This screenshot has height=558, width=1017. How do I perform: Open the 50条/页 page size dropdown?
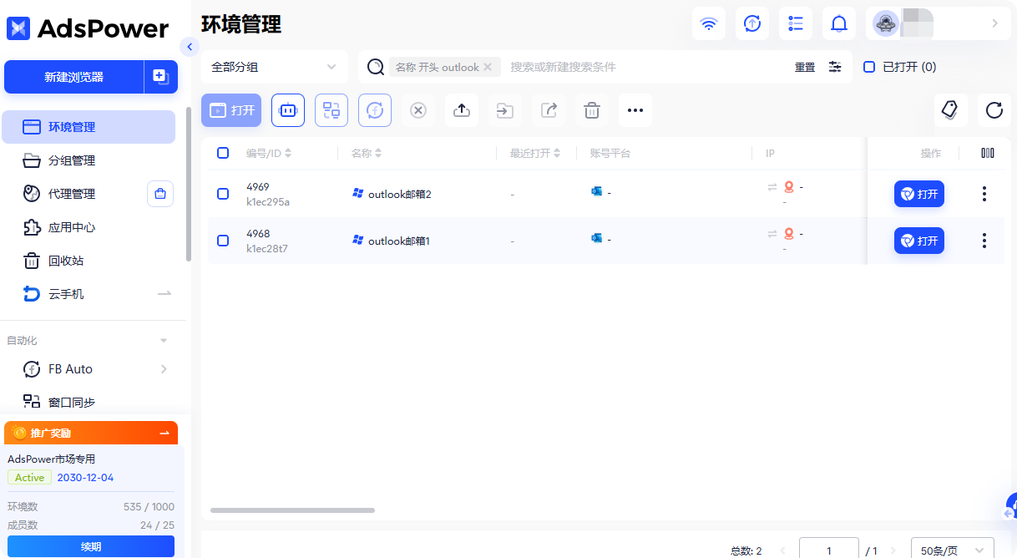pyautogui.click(x=953, y=550)
